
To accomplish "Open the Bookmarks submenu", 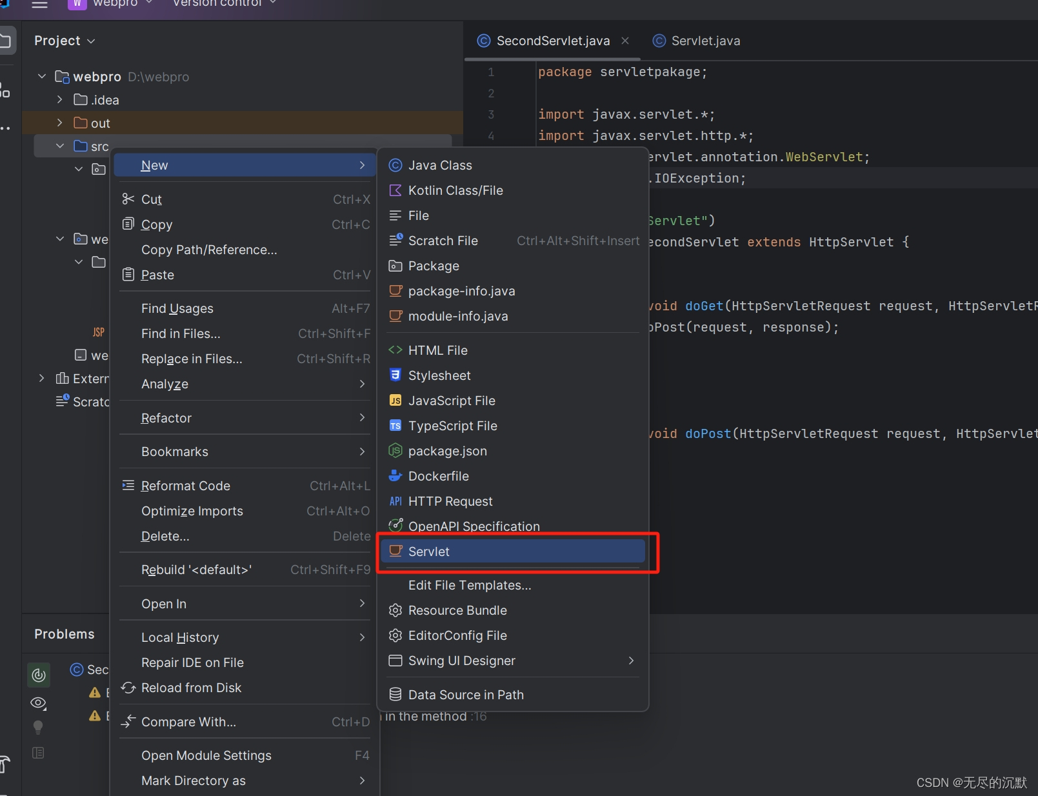I will 245,452.
